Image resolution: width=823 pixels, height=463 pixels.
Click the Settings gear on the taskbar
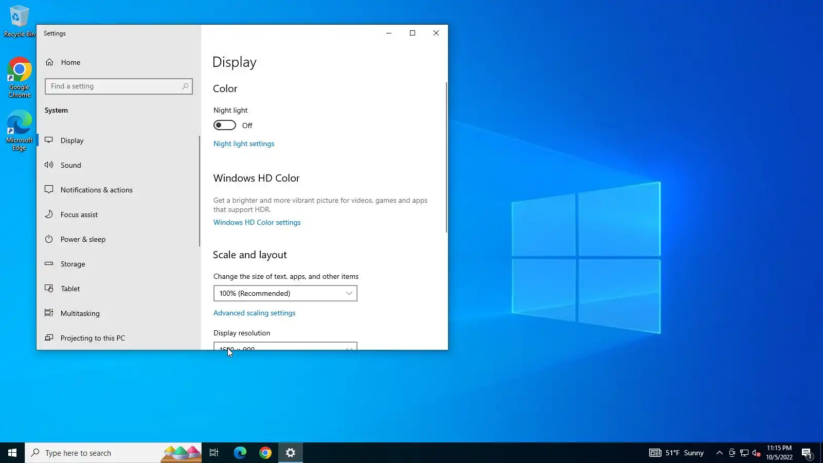(x=291, y=453)
